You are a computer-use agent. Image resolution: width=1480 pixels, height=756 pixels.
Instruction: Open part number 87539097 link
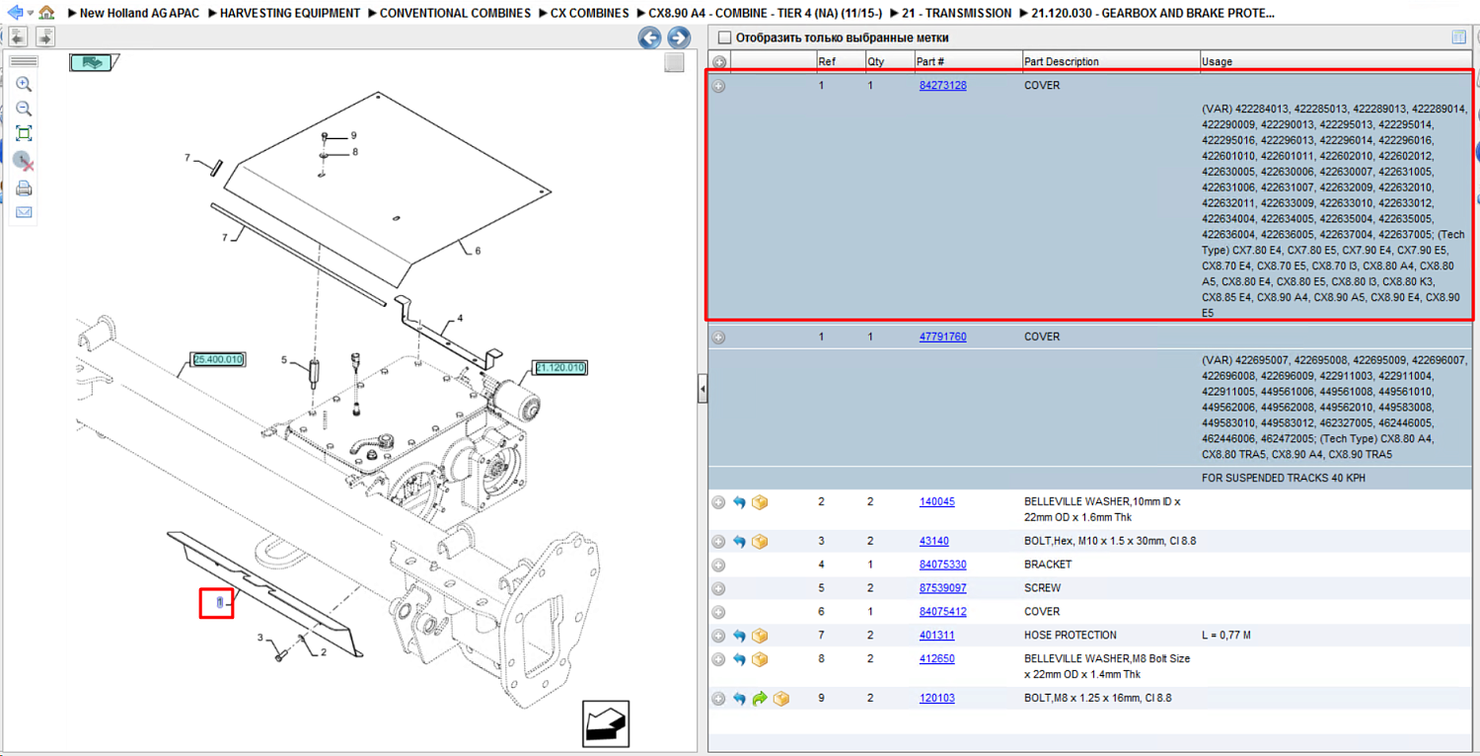[x=942, y=588]
